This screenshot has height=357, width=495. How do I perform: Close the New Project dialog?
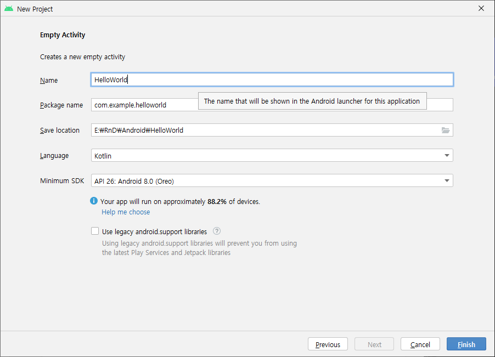click(x=481, y=9)
